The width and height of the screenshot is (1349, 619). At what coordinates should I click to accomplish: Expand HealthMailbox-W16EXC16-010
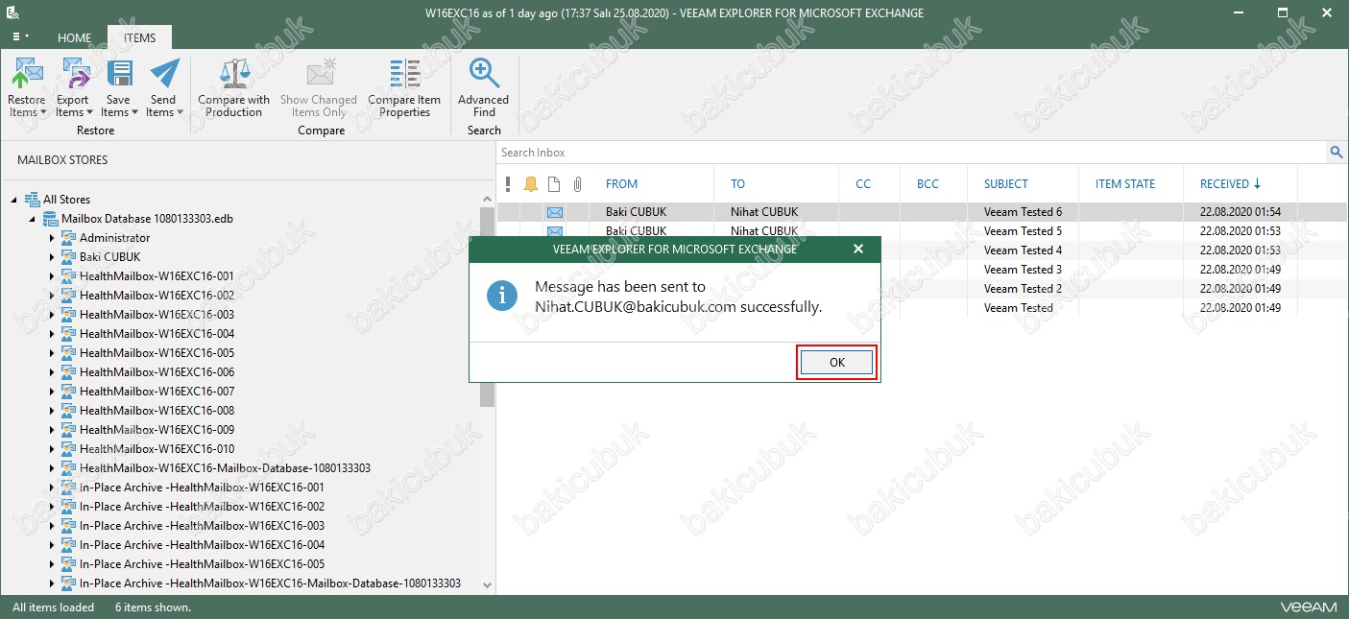coord(52,449)
